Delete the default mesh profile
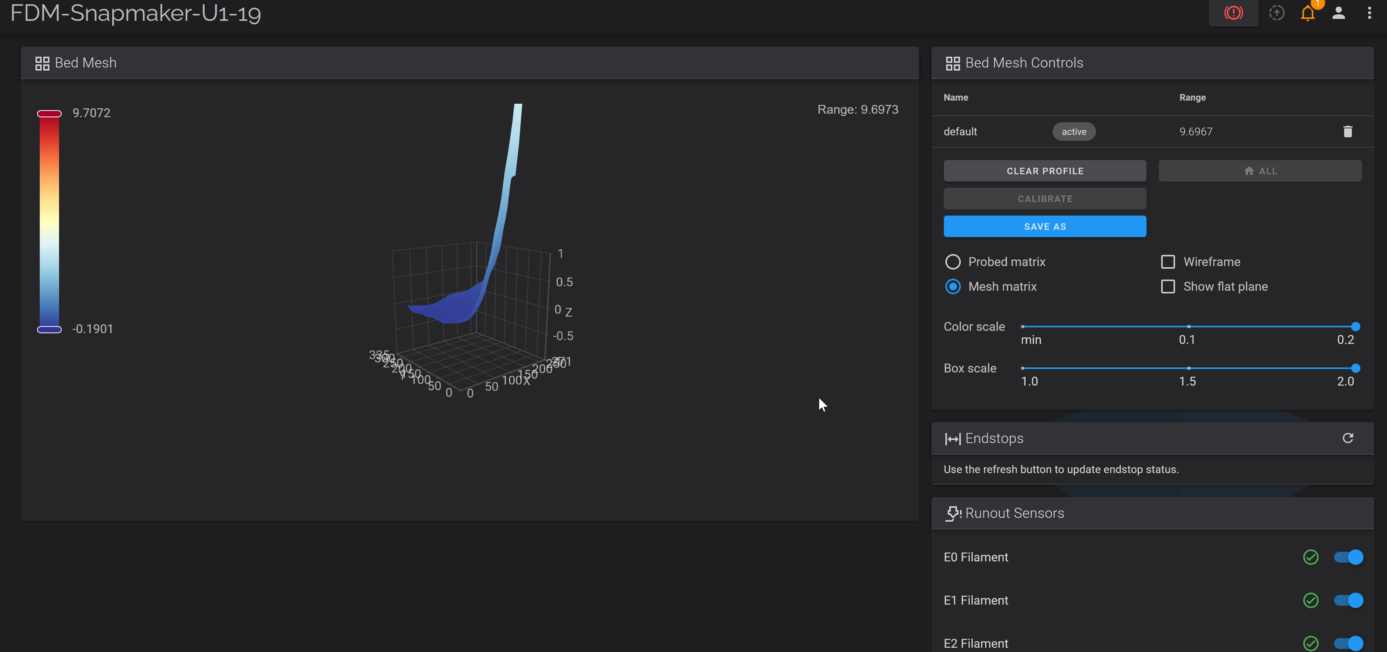 pos(1348,132)
